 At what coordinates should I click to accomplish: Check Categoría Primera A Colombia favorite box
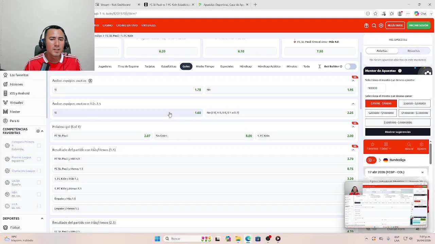click(x=39, y=145)
